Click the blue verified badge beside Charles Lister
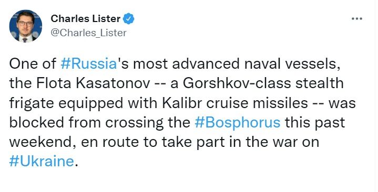The height and width of the screenshot is (192, 378). click(x=129, y=19)
